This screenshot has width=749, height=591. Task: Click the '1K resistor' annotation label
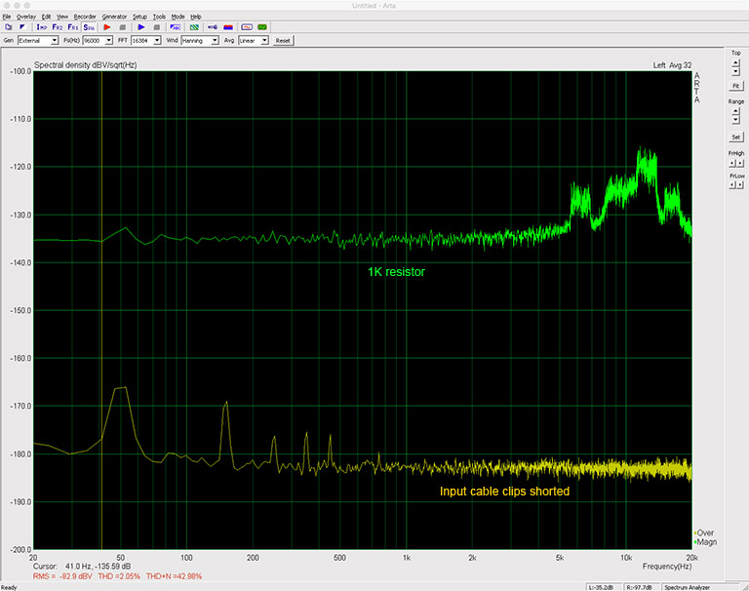point(397,272)
